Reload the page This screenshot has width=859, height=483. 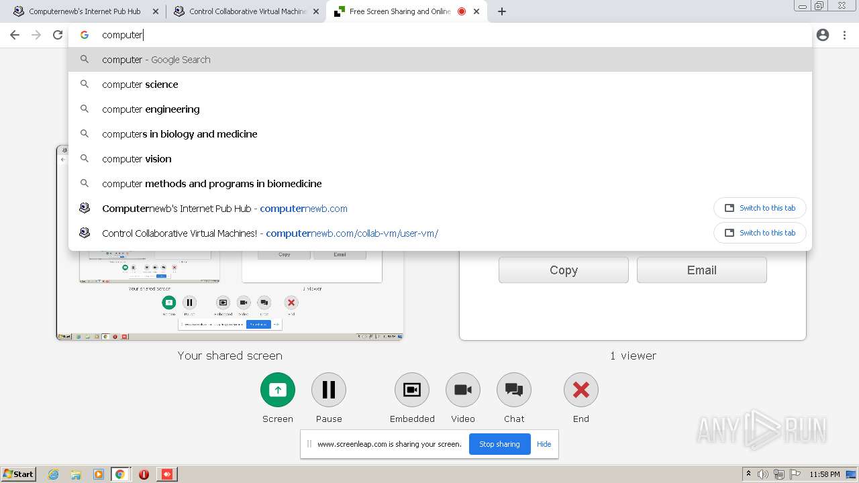click(x=58, y=35)
